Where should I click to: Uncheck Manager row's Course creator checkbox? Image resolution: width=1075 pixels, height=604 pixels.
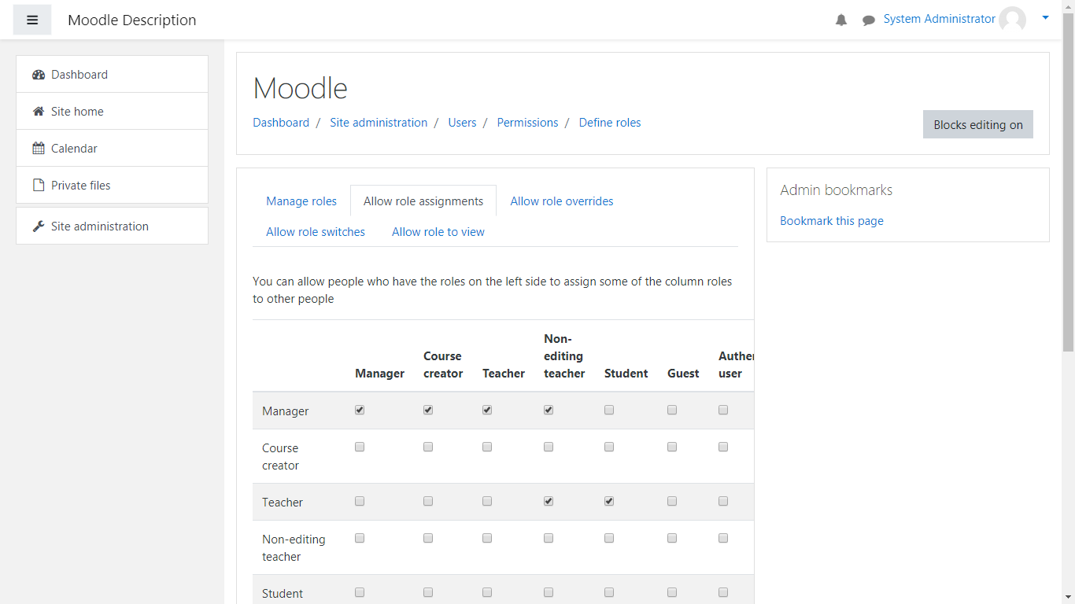428,410
